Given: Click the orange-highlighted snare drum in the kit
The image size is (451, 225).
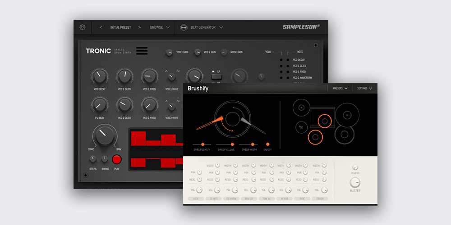Looking at the screenshot, I should tap(325, 121).
